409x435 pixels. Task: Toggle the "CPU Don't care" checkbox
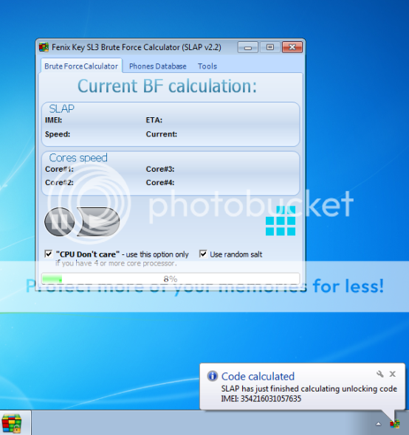[x=48, y=254]
